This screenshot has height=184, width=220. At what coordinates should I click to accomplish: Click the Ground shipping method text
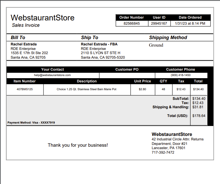(x=156, y=45)
